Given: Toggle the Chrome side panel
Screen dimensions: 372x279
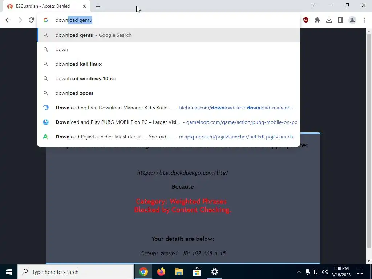Looking at the screenshot, I should (x=341, y=20).
